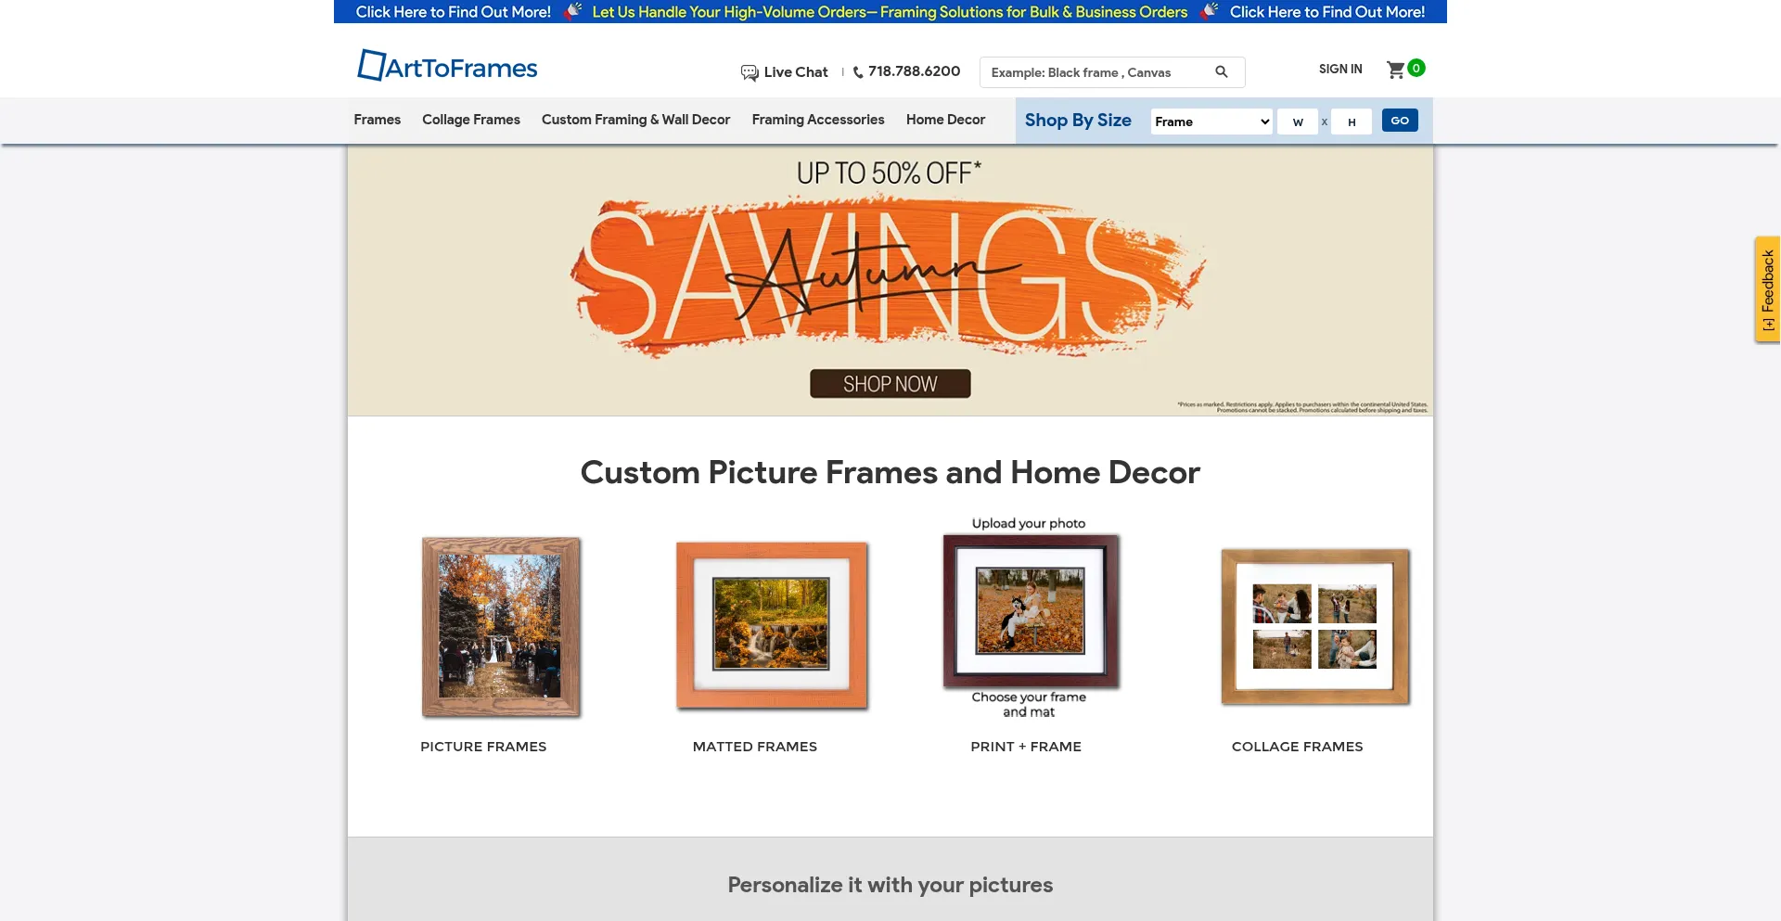This screenshot has height=921, width=1781.
Task: Open the Home Decor menu
Action: pyautogui.click(x=945, y=120)
